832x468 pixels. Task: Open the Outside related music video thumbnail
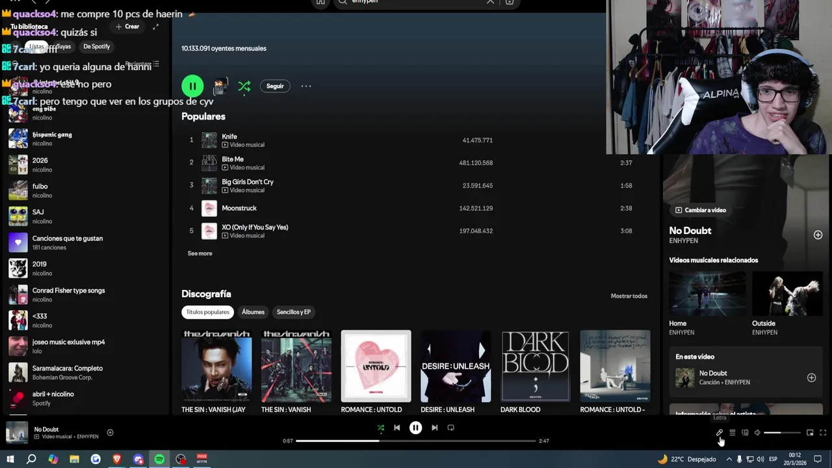(787, 294)
